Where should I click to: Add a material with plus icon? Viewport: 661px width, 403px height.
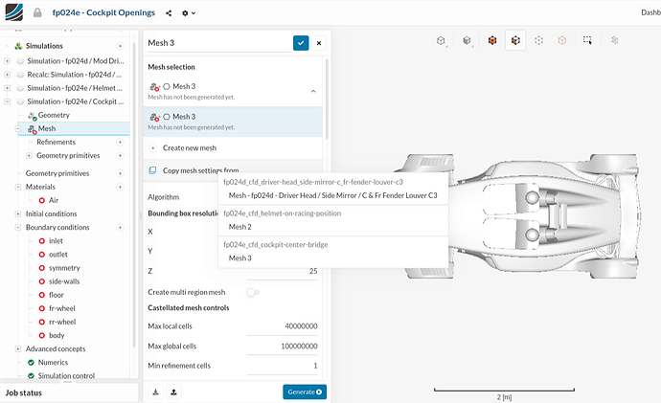point(120,187)
